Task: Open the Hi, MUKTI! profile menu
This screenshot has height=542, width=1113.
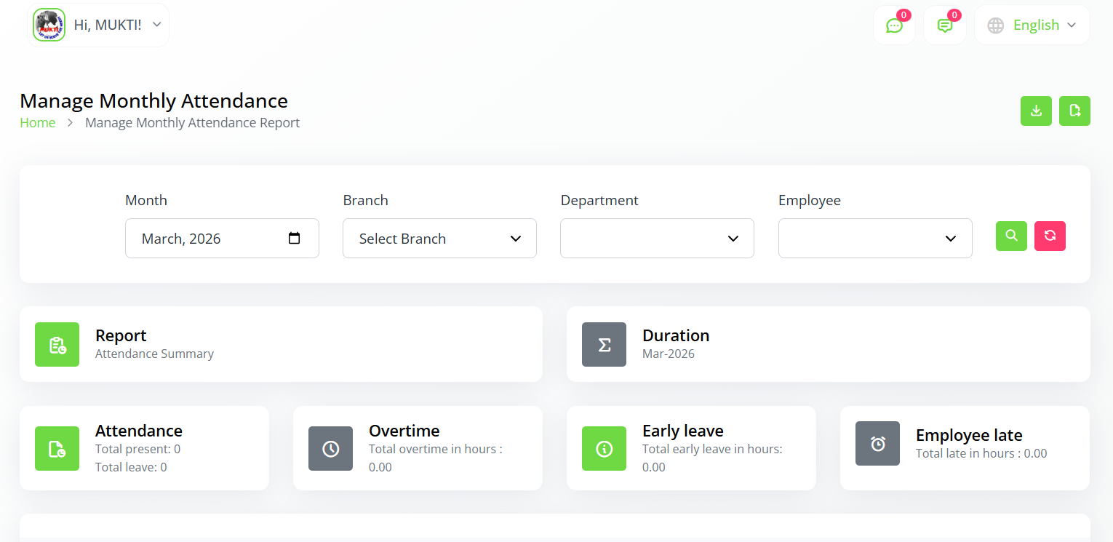Action: pos(98,25)
